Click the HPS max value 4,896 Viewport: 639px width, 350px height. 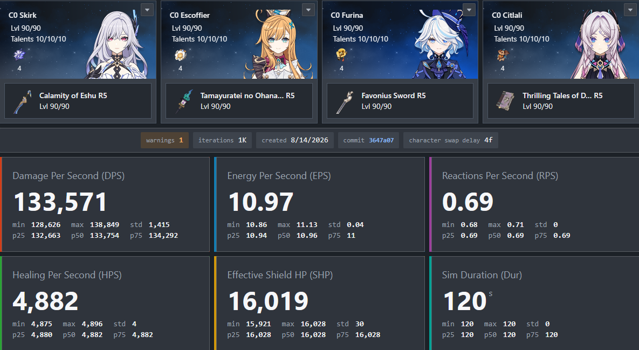point(92,324)
